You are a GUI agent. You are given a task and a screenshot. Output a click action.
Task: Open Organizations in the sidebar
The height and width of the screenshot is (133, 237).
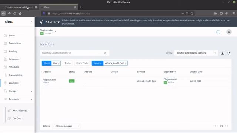pos(16,75)
